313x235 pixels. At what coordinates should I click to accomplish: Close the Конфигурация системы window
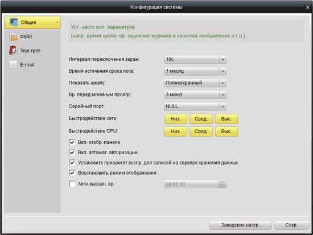click(x=308, y=7)
